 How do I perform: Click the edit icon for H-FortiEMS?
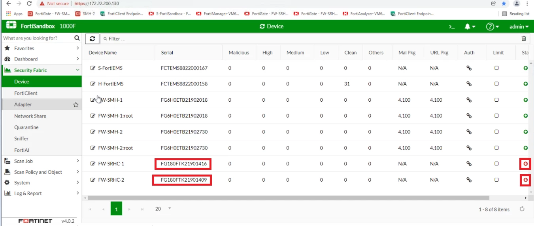93,84
